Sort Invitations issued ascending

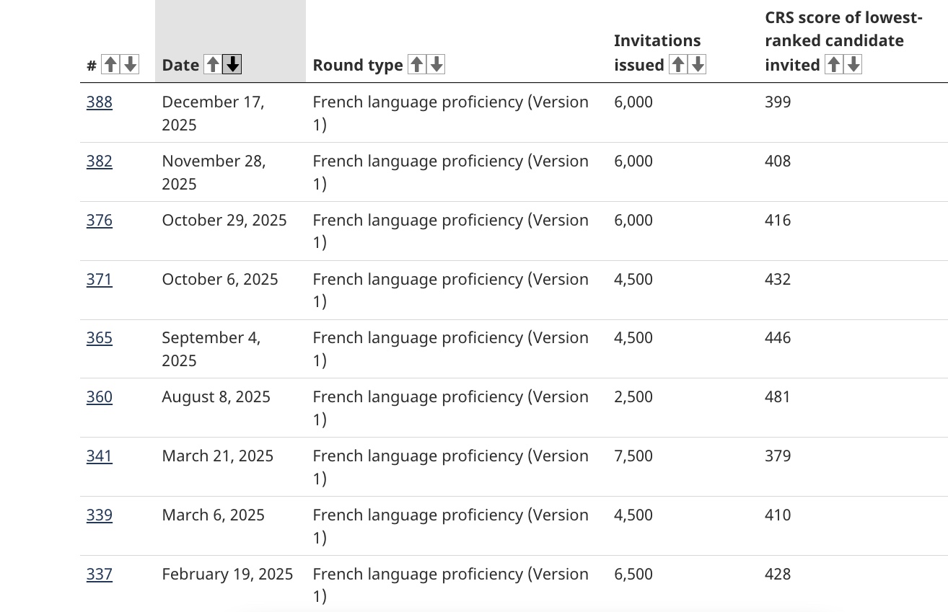tap(677, 65)
